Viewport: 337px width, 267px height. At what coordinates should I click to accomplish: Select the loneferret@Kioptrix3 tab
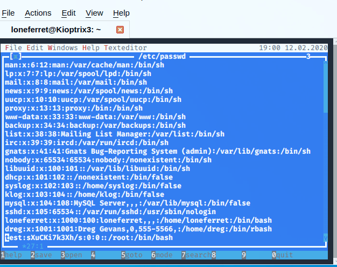point(56,30)
